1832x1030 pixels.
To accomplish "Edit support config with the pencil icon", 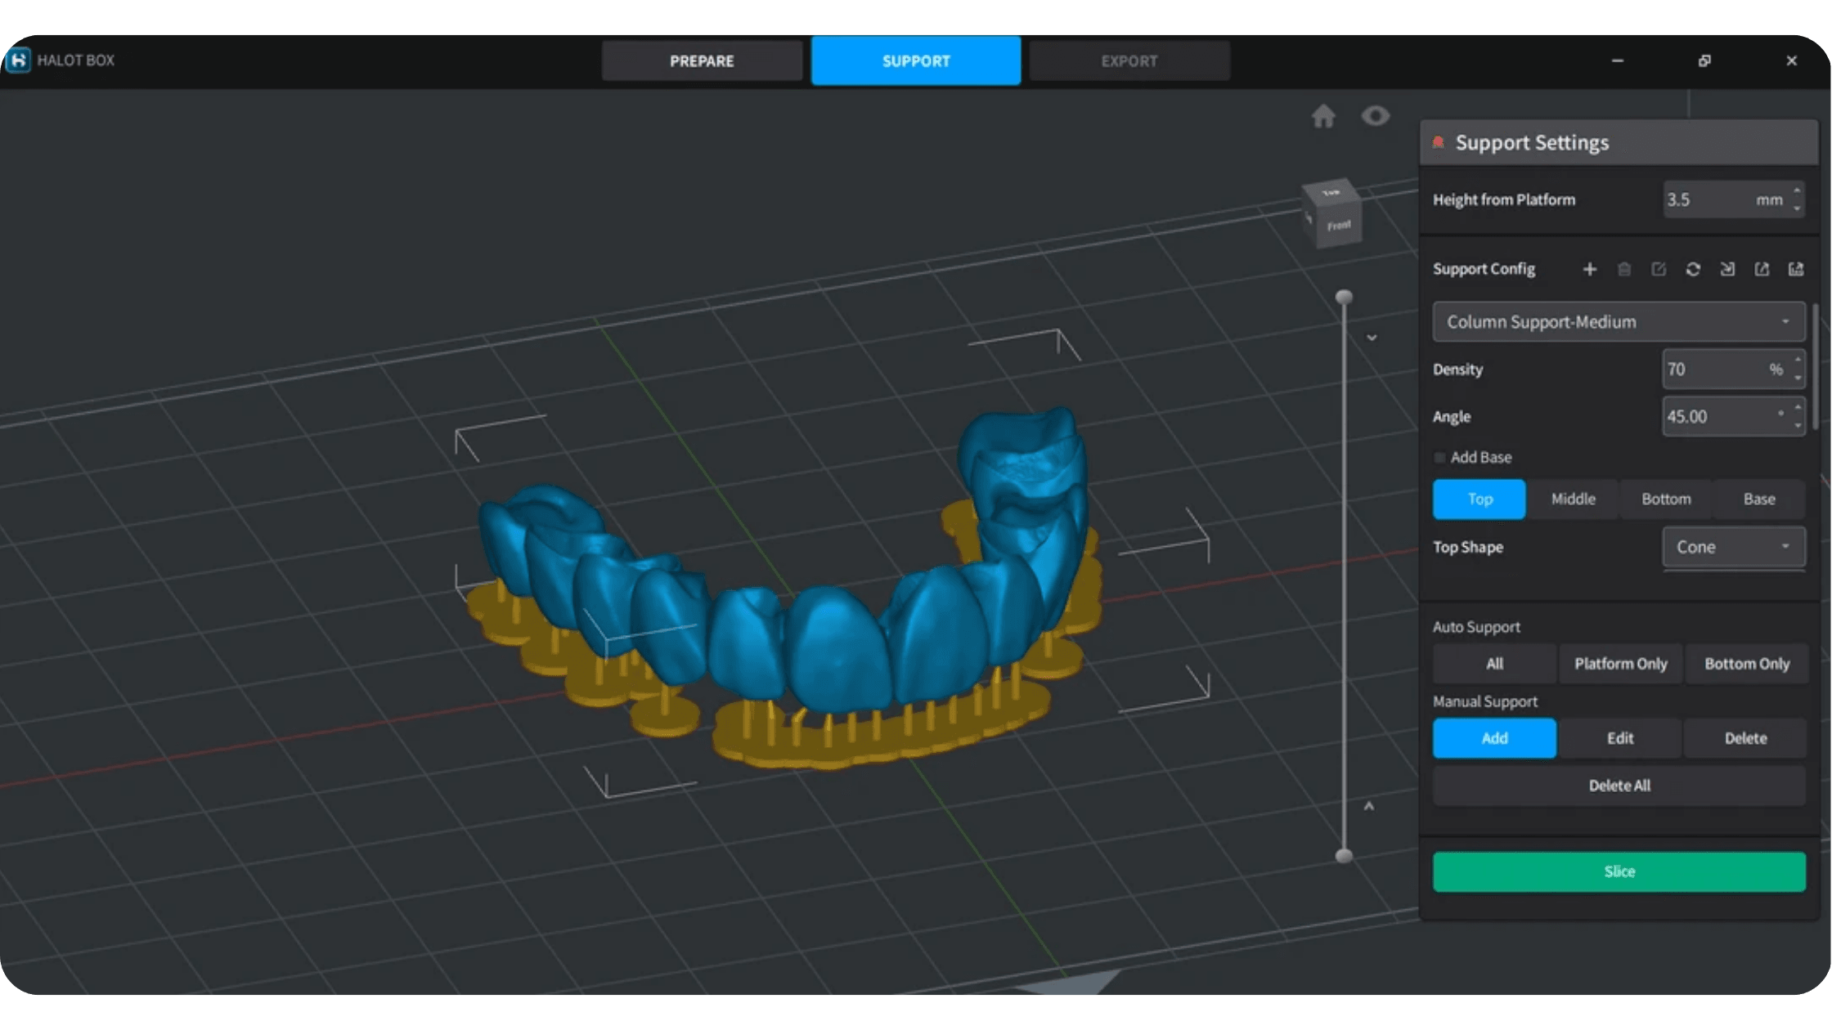I will pyautogui.click(x=1659, y=269).
